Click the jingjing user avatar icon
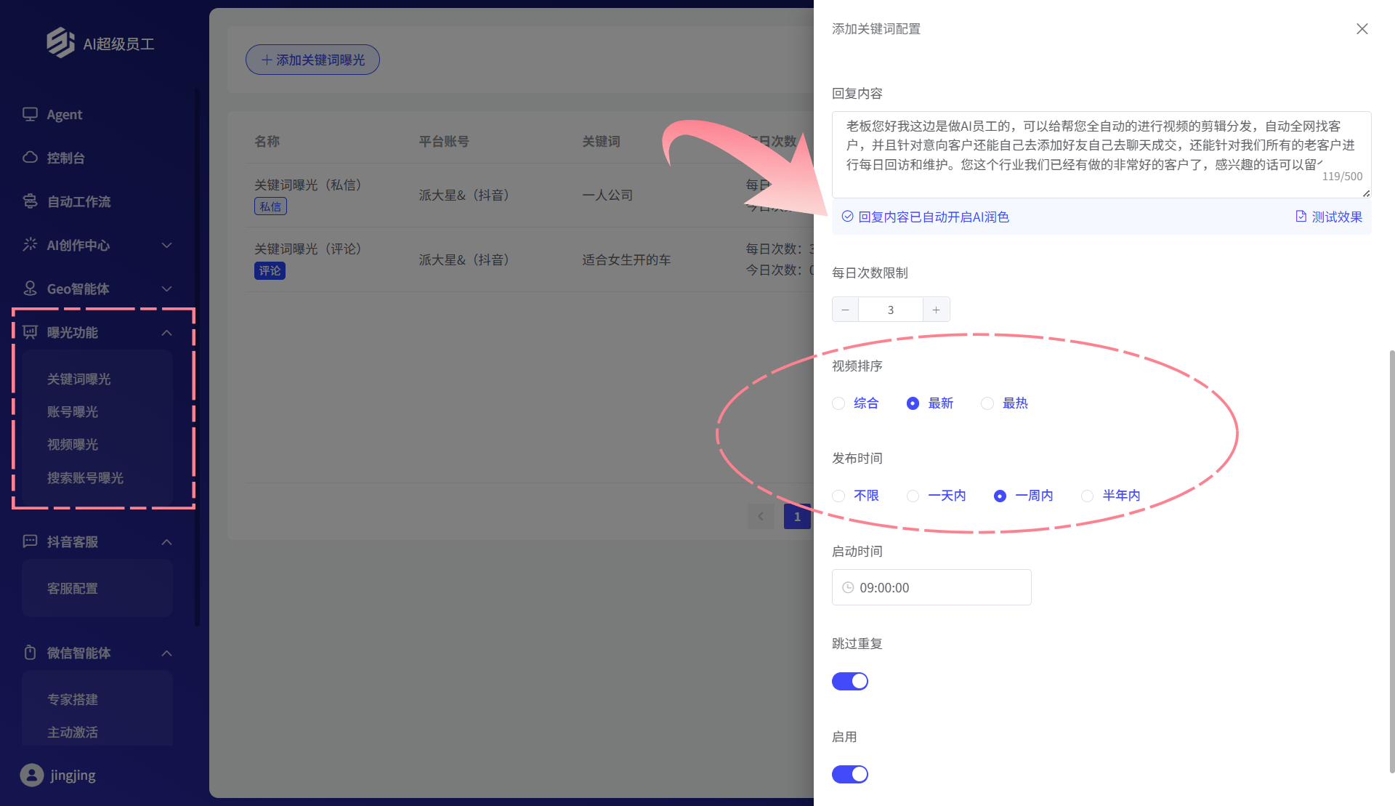The width and height of the screenshot is (1395, 806). (31, 775)
